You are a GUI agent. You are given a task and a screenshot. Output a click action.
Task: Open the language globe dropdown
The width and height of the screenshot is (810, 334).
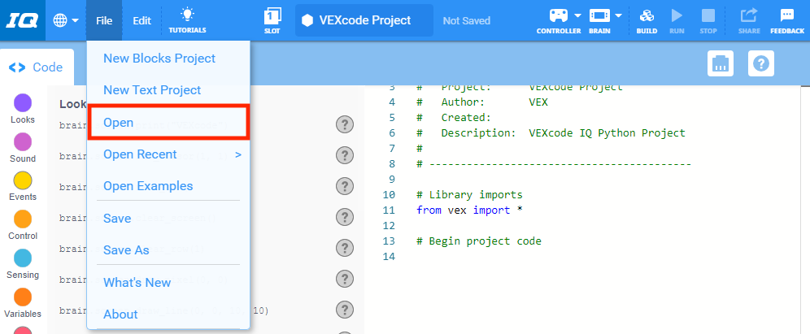[x=66, y=20]
